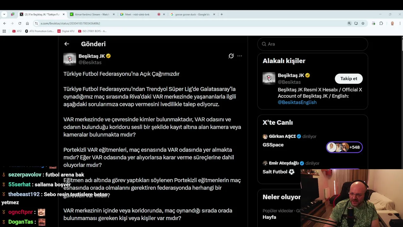Click 55serhat's name in chat overlay
The width and height of the screenshot is (403, 227).
click(x=19, y=184)
